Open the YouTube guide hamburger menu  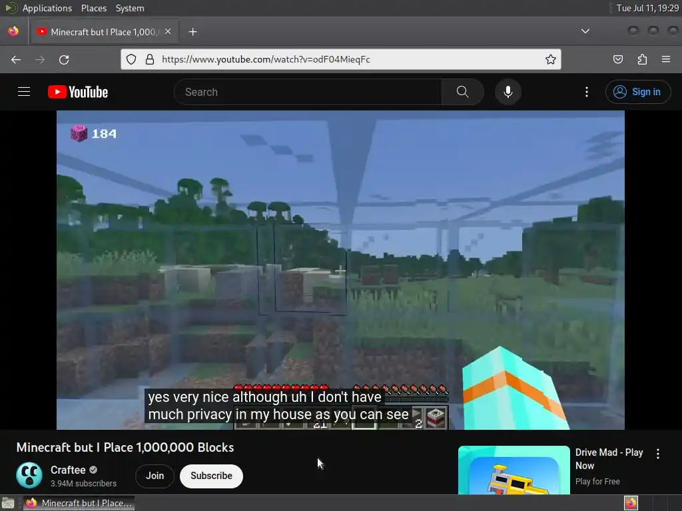(x=24, y=92)
